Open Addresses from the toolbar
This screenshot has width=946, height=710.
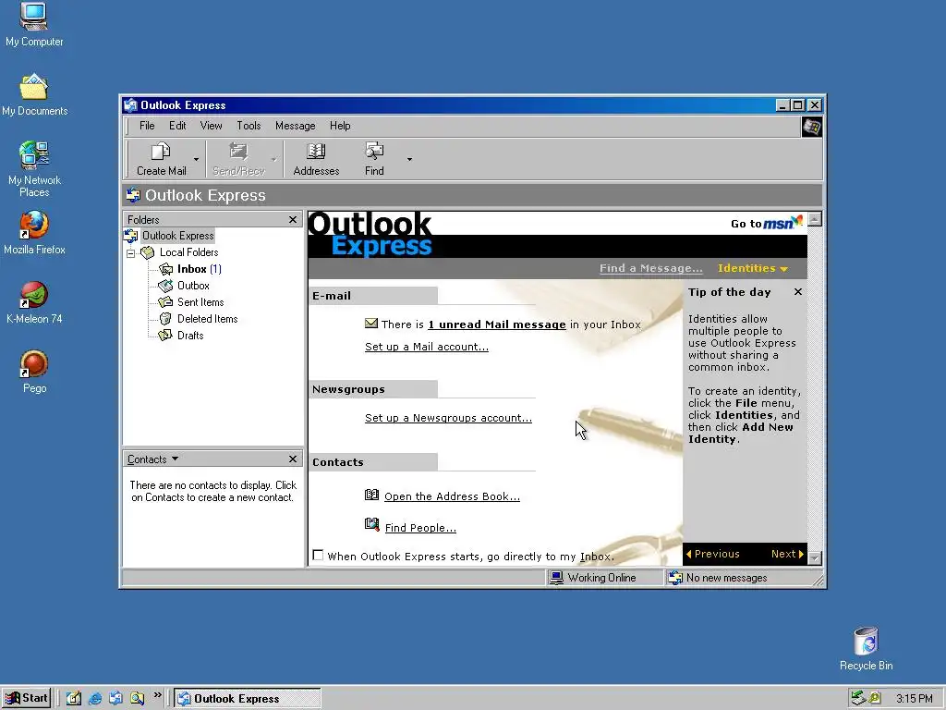click(316, 159)
